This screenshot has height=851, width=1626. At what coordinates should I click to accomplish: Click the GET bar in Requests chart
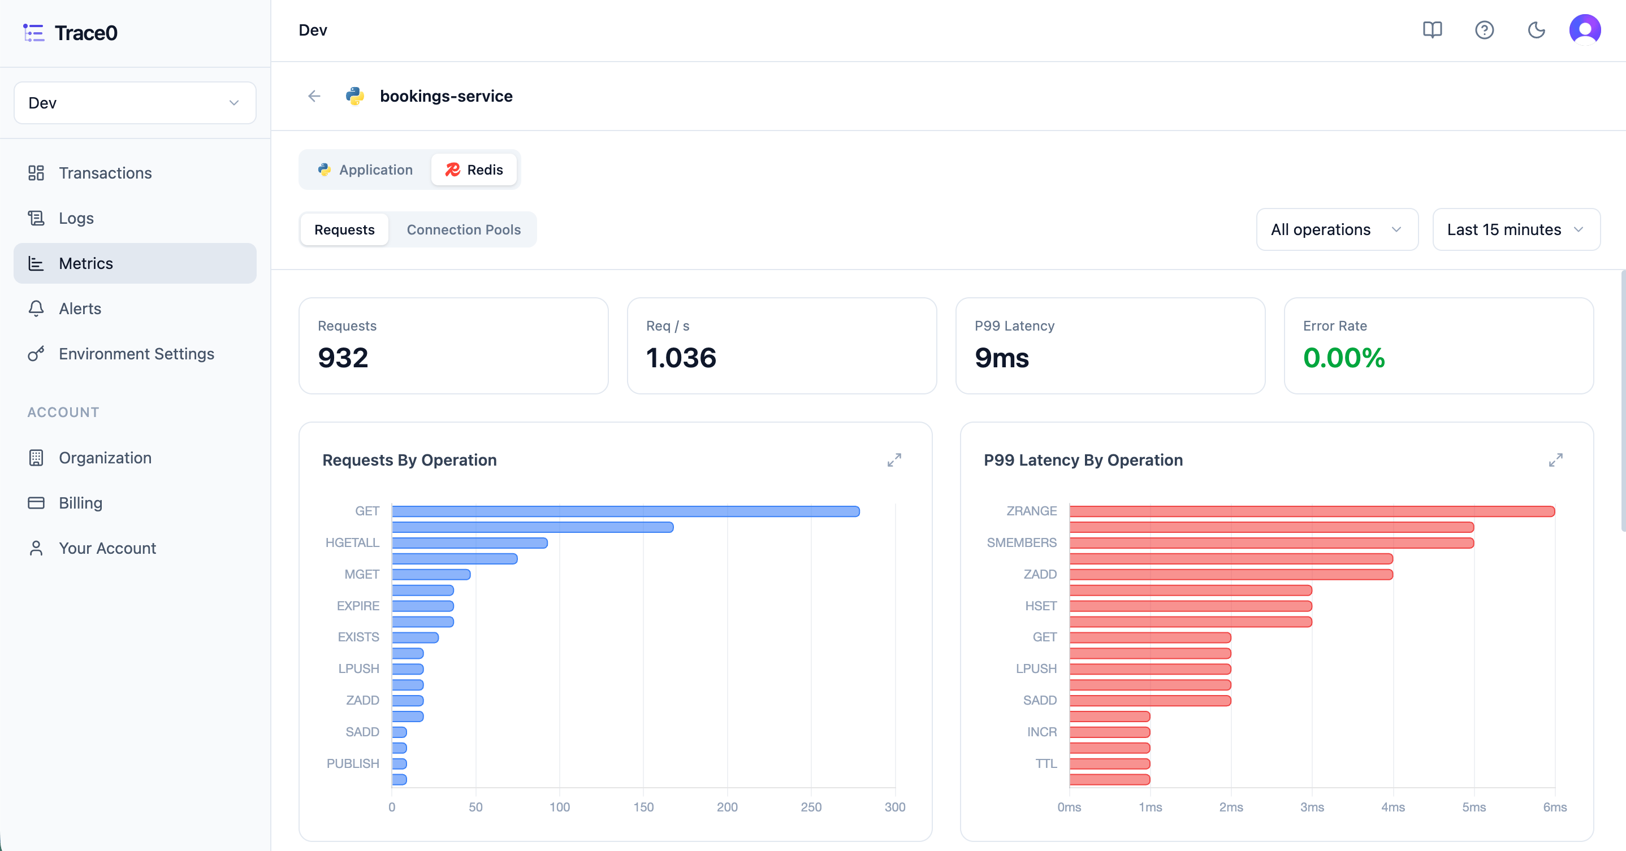point(625,511)
